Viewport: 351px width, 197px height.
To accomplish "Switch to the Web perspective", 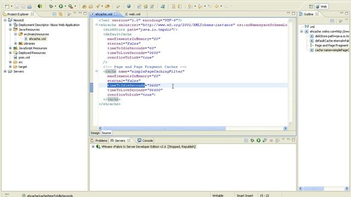I will coord(322,7).
